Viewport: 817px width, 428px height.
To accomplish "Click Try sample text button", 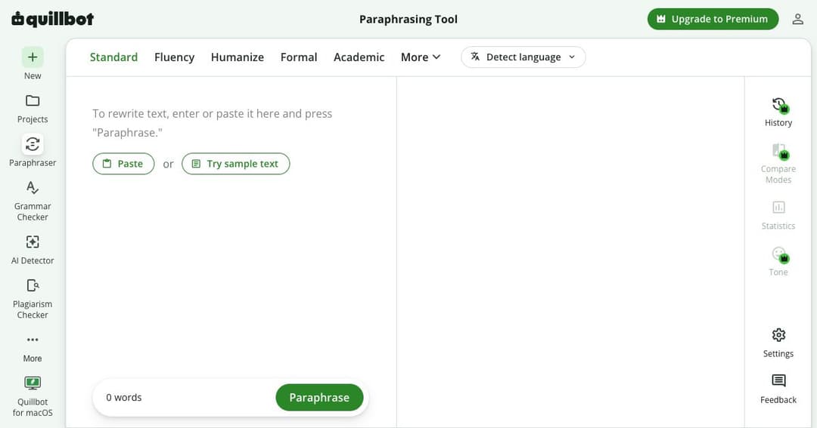I will pos(235,164).
